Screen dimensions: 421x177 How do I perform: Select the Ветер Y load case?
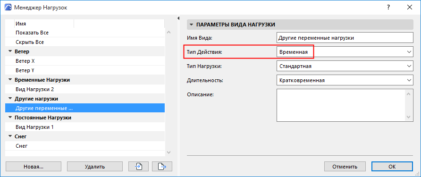click(85, 70)
